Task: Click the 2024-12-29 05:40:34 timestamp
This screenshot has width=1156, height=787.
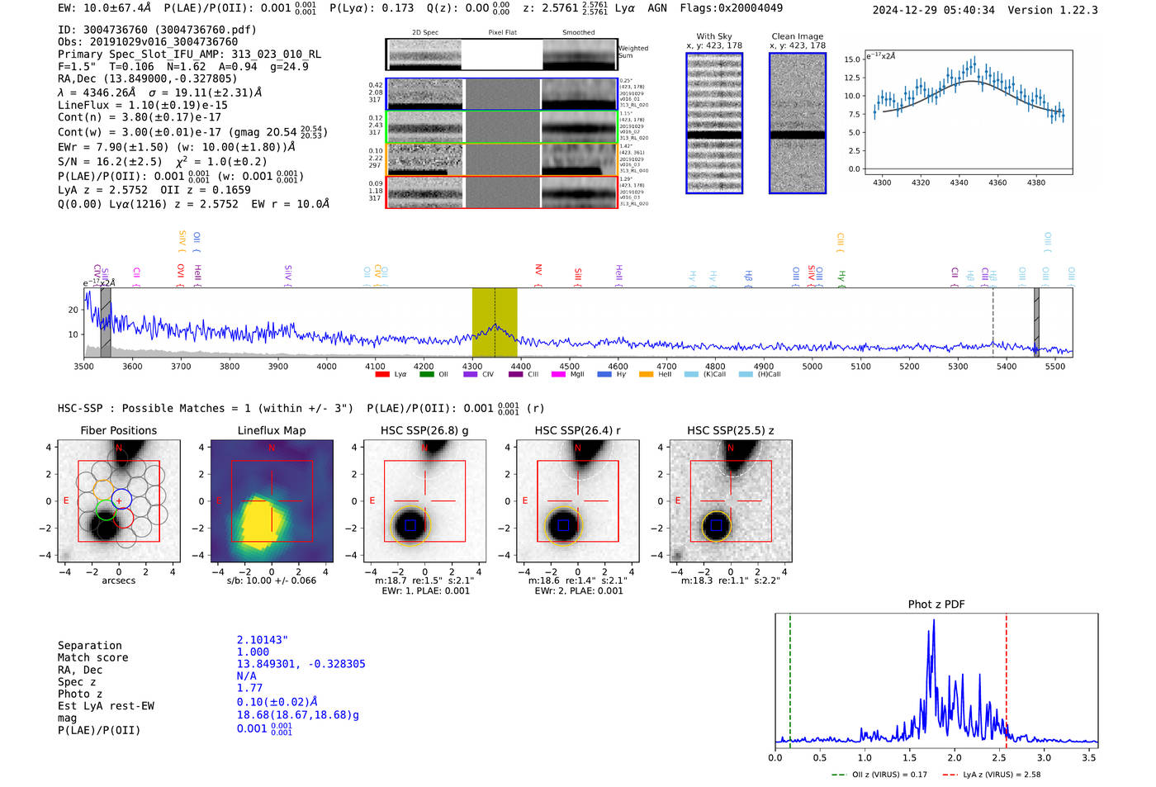Action: point(934,11)
